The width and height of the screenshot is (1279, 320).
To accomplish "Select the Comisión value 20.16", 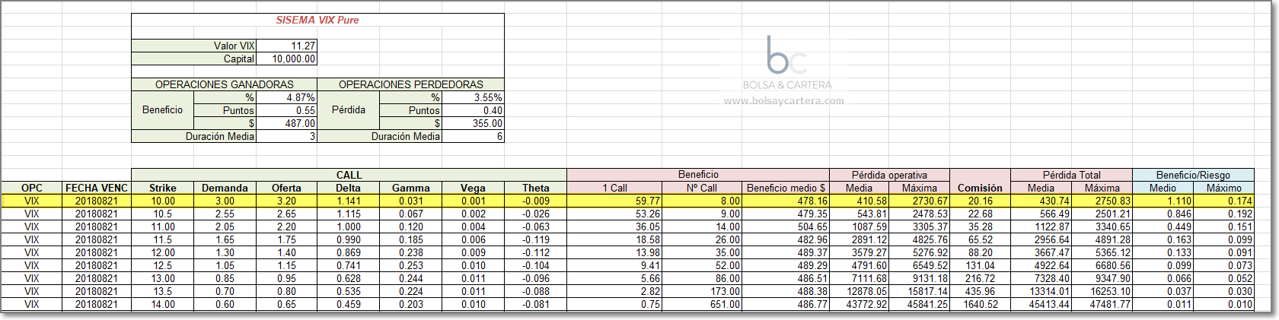I will (x=980, y=201).
